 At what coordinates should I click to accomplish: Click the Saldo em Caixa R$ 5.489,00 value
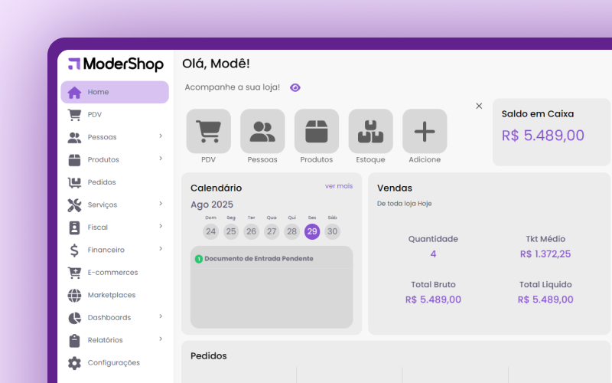(543, 136)
